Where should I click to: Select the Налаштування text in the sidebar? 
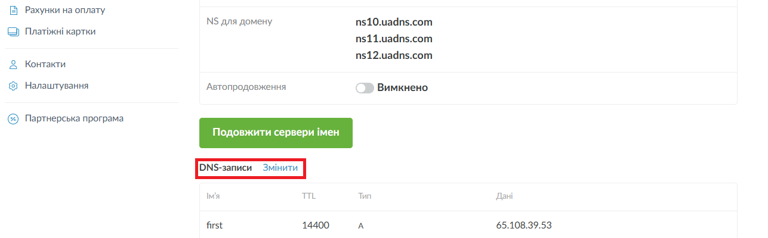click(x=57, y=86)
